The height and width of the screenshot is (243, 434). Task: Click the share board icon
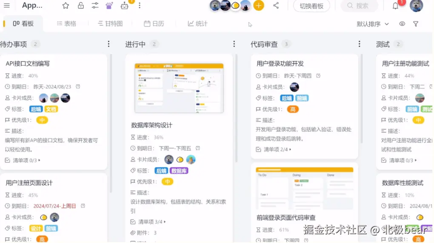[x=276, y=6]
